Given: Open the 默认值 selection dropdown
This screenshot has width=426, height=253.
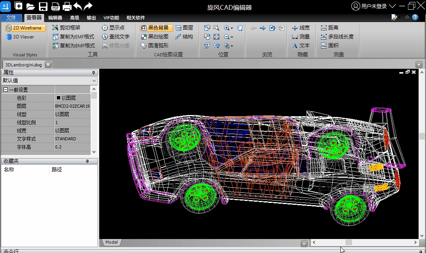Looking at the screenshot, I should tap(93, 80).
